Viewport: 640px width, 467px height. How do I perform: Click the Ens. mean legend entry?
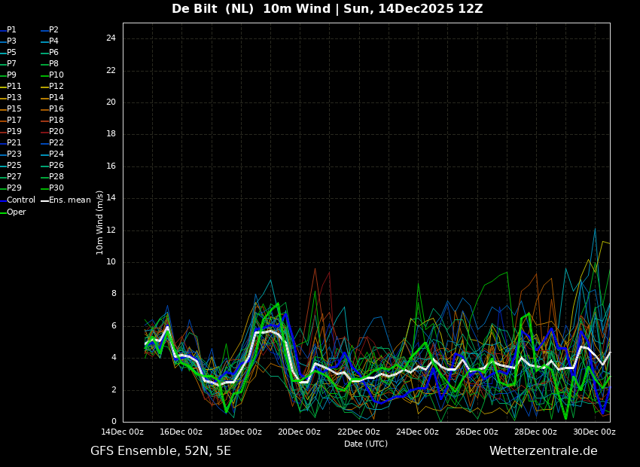click(69, 200)
